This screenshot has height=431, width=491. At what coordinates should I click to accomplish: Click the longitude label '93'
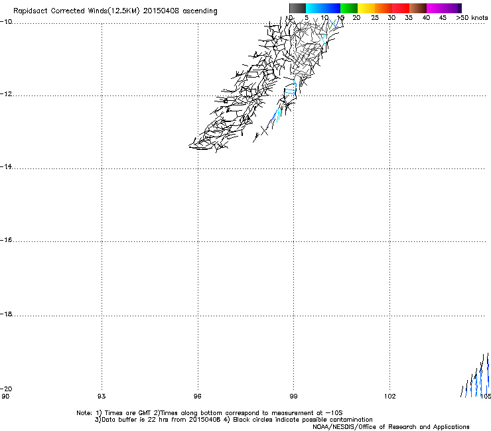pos(102,397)
